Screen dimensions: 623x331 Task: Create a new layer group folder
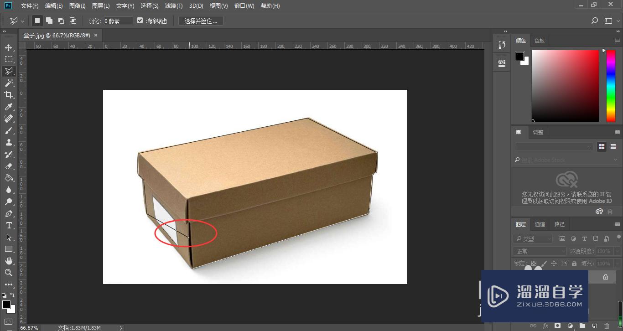tap(582, 326)
